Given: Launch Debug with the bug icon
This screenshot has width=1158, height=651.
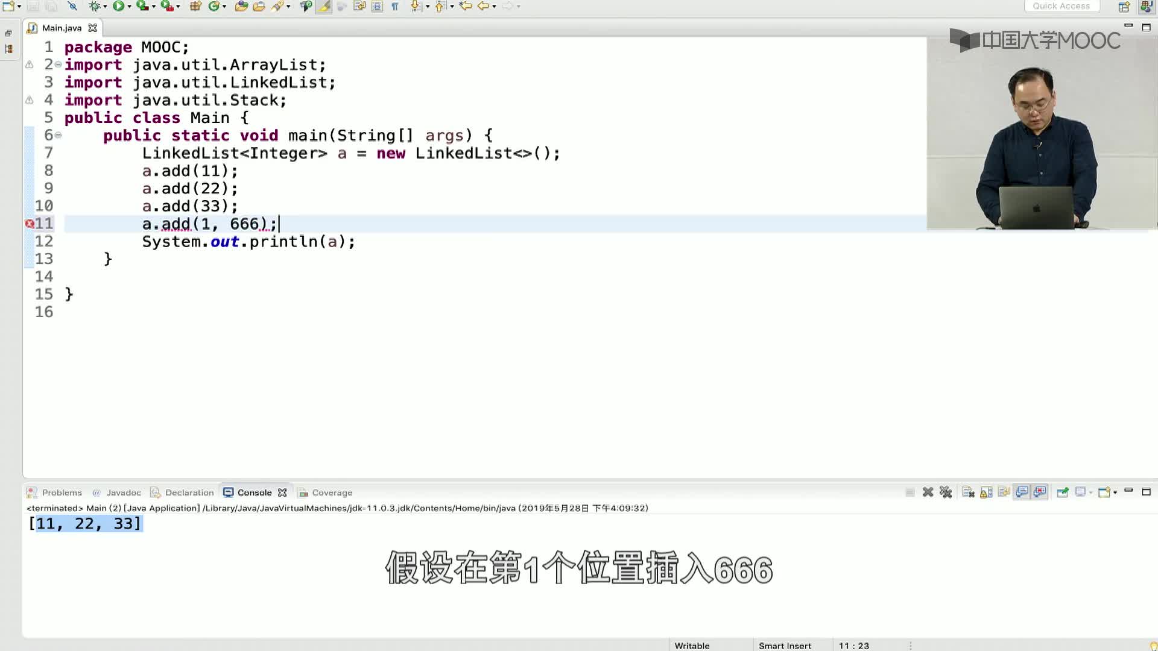Looking at the screenshot, I should (x=94, y=6).
